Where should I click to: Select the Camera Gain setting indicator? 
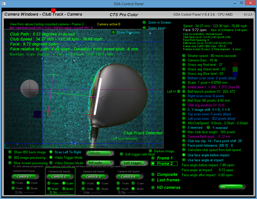(184, 60)
